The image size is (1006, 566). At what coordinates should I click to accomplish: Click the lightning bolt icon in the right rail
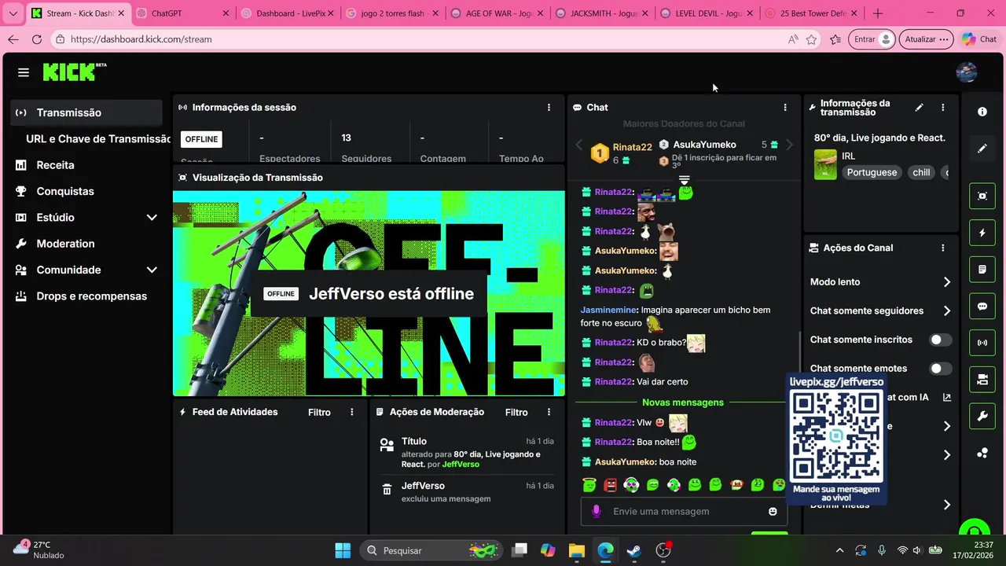pyautogui.click(x=982, y=233)
